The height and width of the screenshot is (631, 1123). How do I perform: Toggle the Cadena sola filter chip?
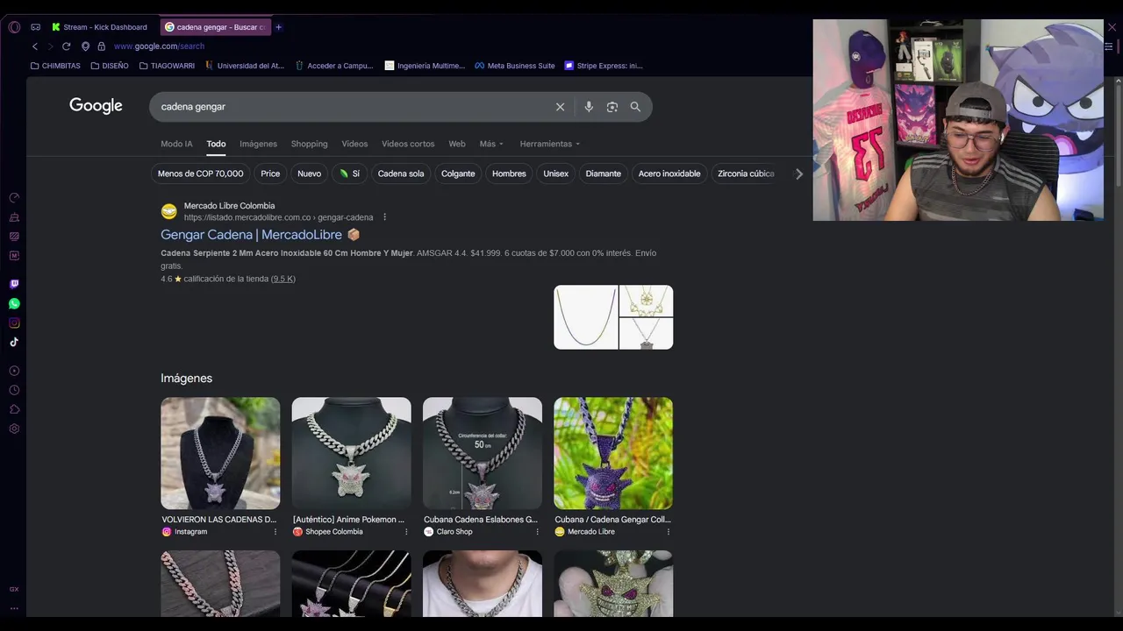[x=401, y=174]
